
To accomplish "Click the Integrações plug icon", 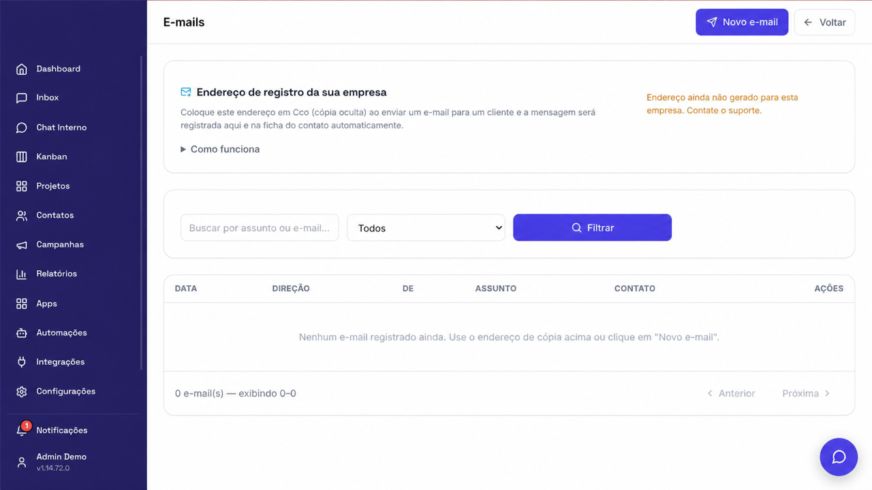I will tap(22, 362).
